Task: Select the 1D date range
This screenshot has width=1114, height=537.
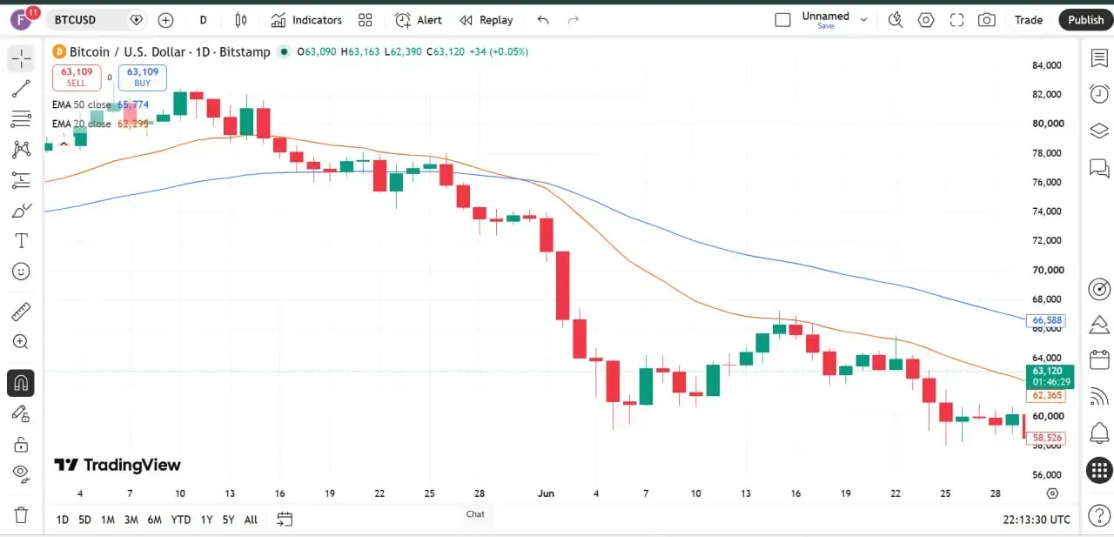Action: (x=63, y=520)
